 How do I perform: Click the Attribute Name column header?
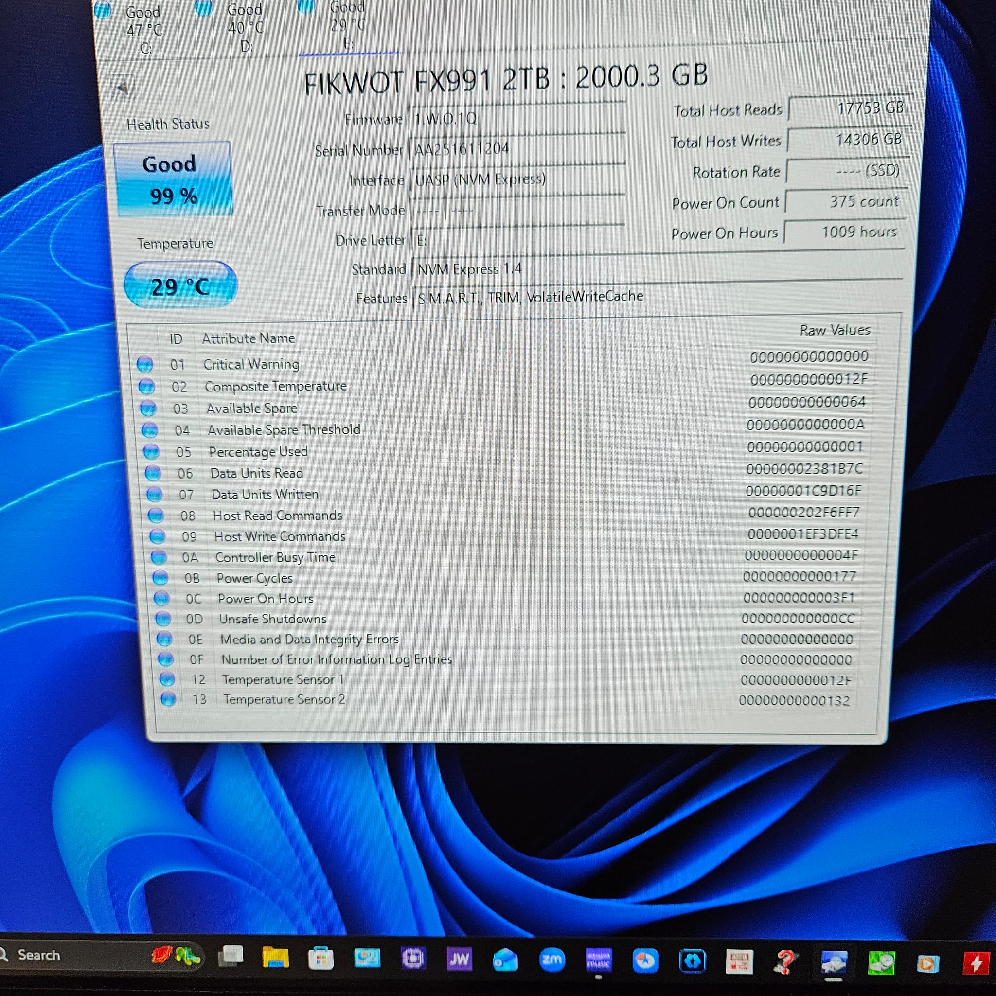pos(249,338)
